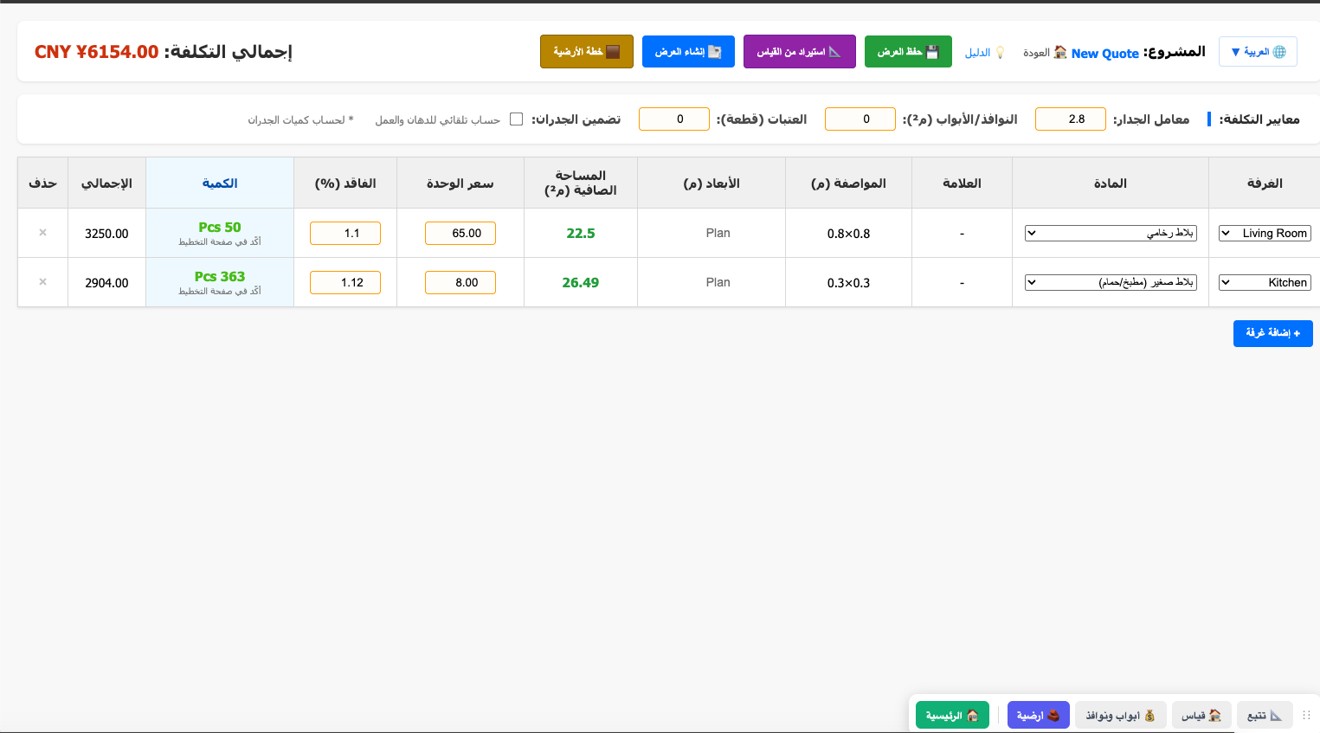Follow the العودة back link
Viewport: 1320px width, 733px height.
pos(1045,53)
